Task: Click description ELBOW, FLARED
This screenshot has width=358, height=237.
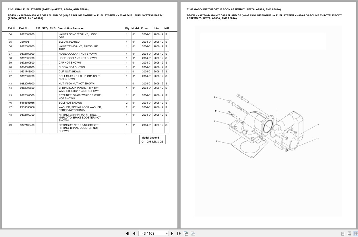Action: 69,42
